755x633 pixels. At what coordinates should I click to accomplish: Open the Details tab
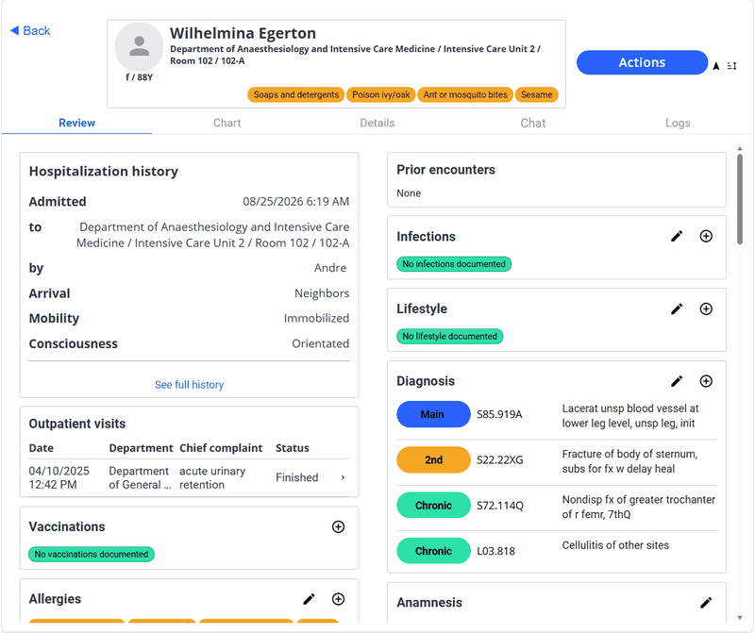377,123
